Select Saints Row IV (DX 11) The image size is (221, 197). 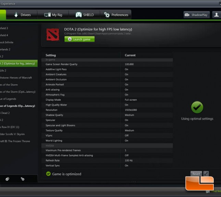[19, 127]
